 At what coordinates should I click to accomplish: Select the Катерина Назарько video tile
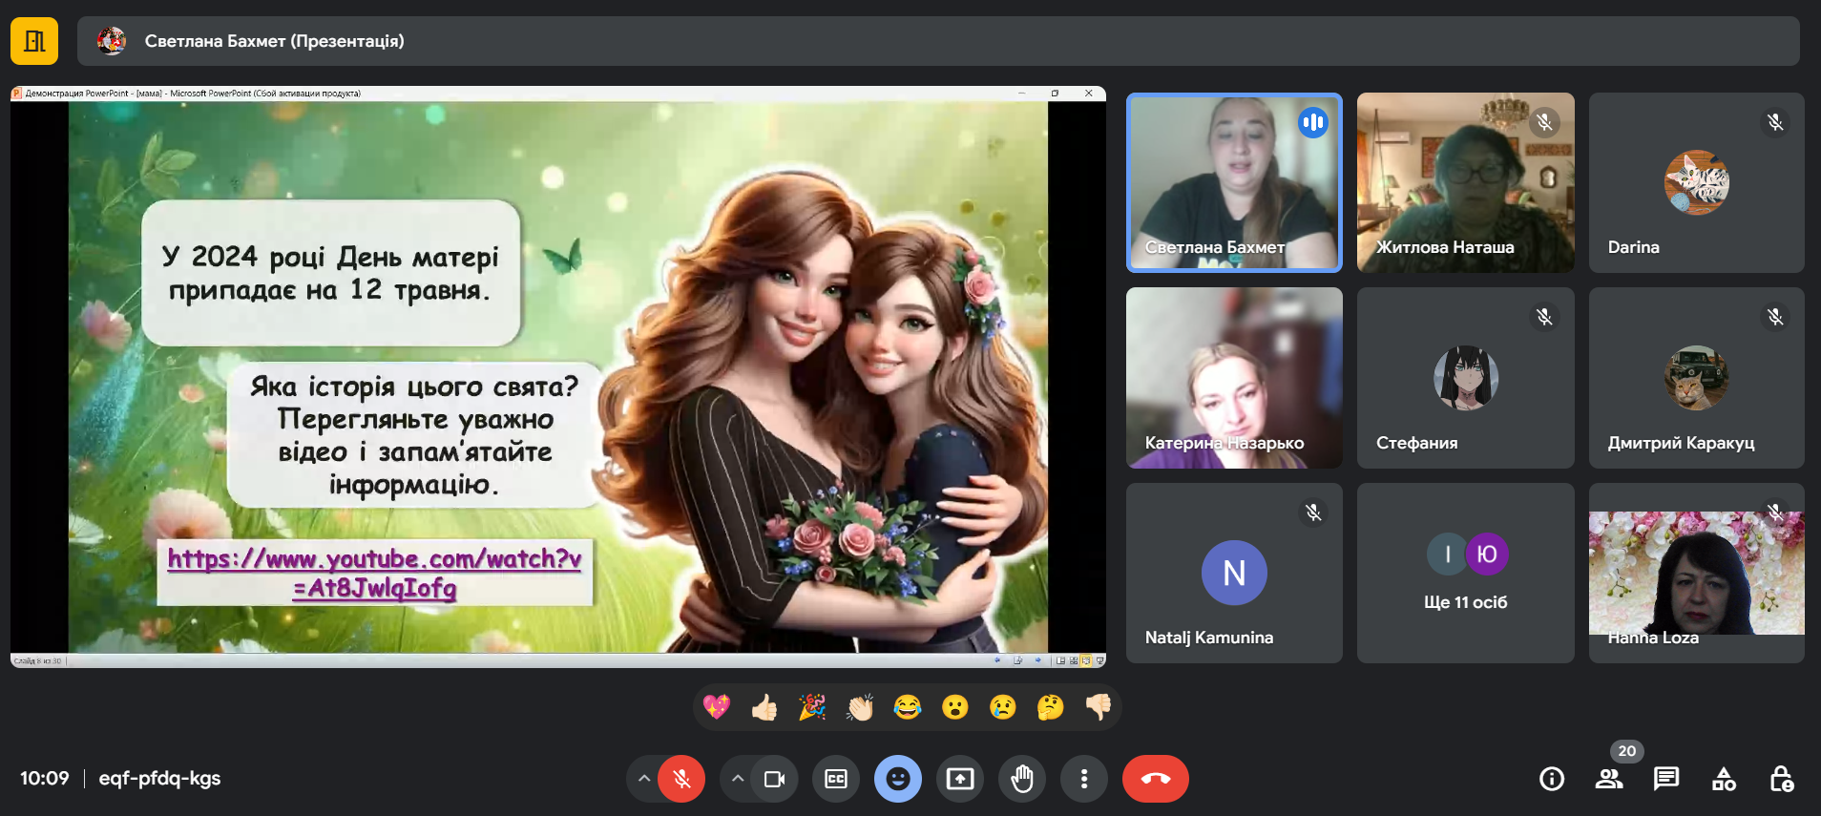pyautogui.click(x=1234, y=378)
